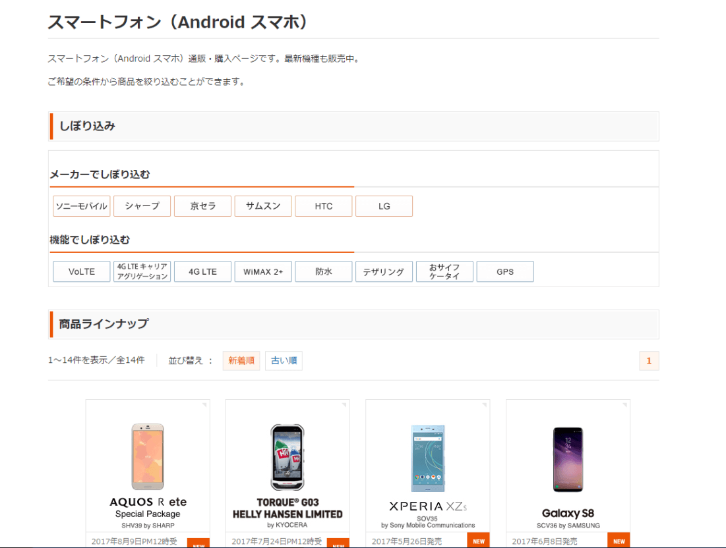Click SCV36 by SAMSUNG model text
This screenshot has width=726, height=548.
[x=568, y=526]
